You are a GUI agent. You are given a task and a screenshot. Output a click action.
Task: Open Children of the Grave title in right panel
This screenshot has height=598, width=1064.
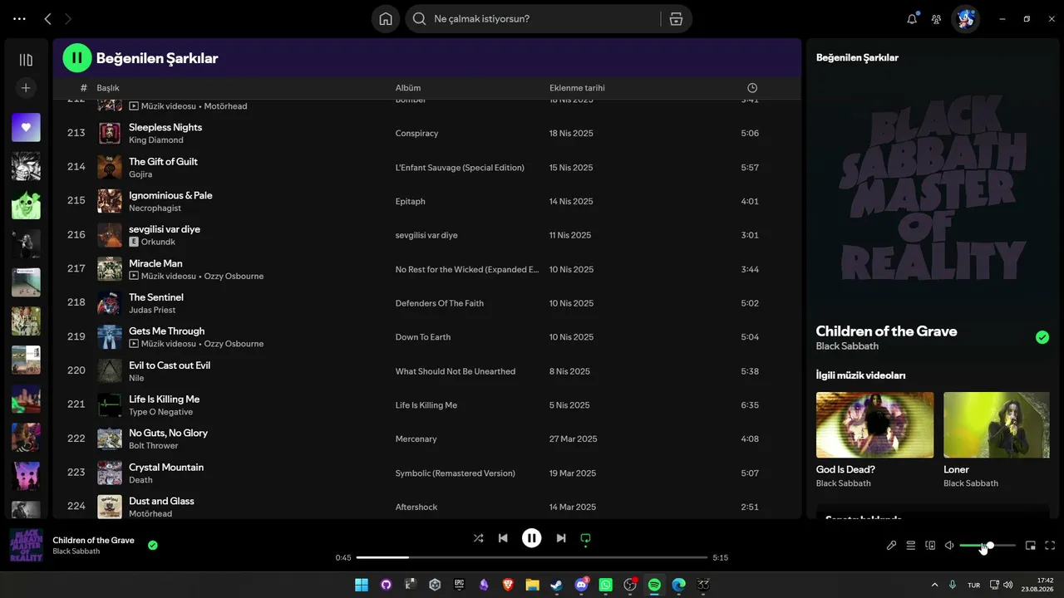886,331
